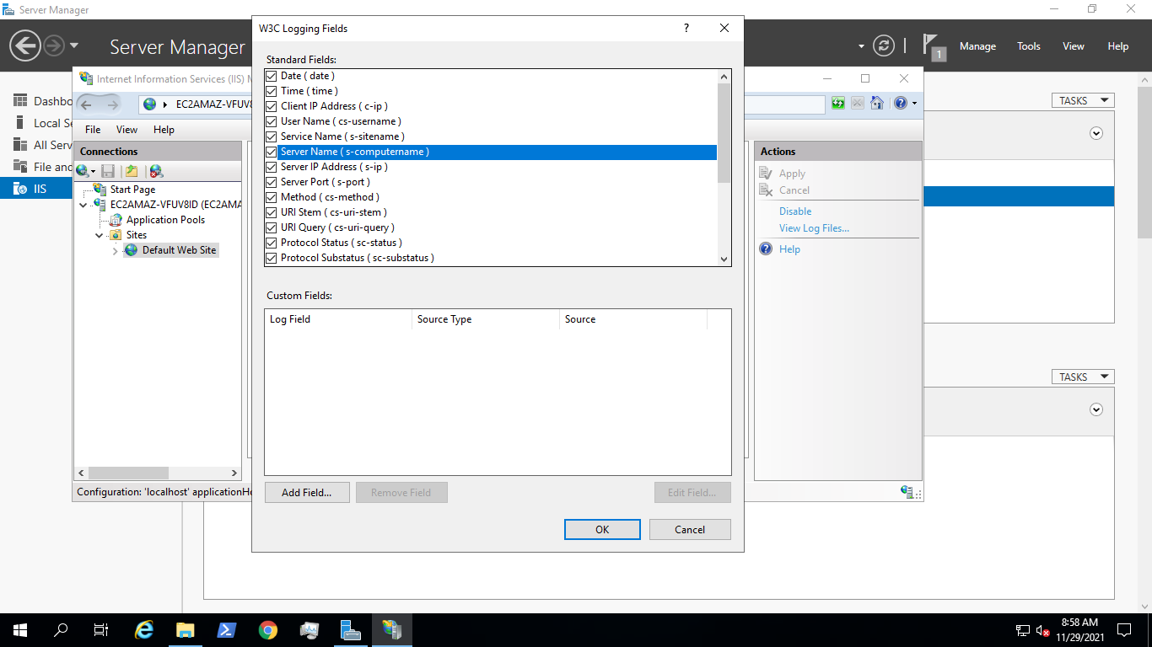Expand the Default Web Site tree node
The height and width of the screenshot is (647, 1152).
point(116,250)
